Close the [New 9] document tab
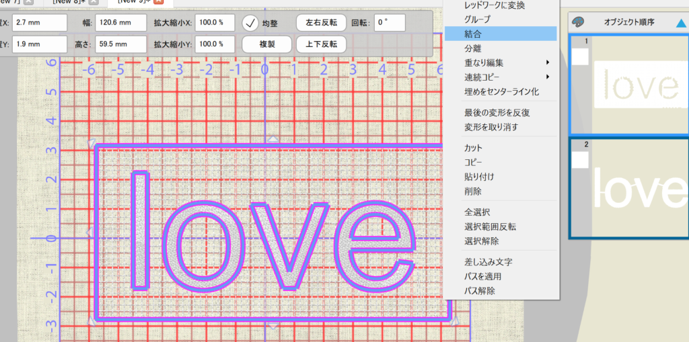 (x=160, y=2)
